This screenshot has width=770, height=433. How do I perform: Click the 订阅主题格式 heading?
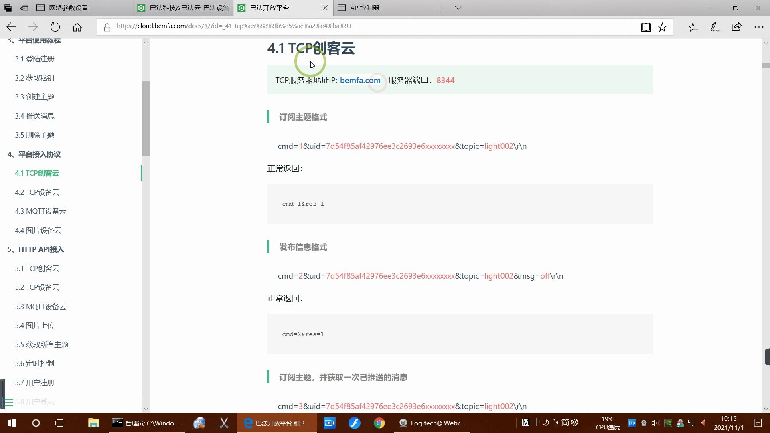[303, 117]
